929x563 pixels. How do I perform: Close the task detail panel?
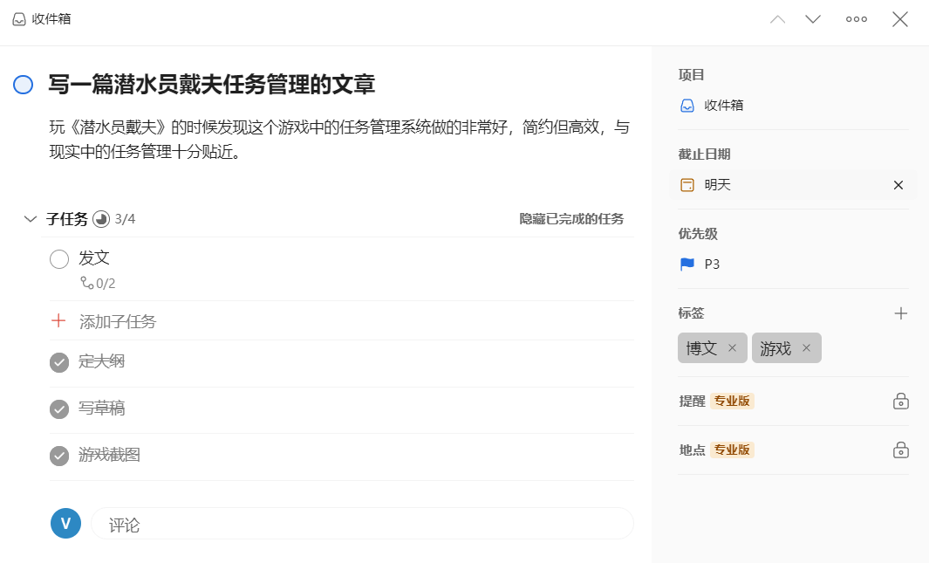[x=900, y=19]
